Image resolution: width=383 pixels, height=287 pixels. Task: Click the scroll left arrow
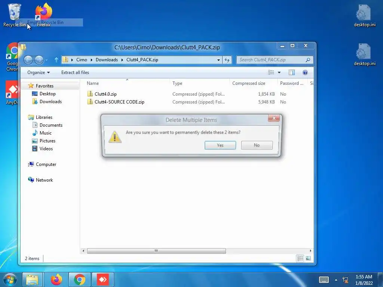(83, 251)
